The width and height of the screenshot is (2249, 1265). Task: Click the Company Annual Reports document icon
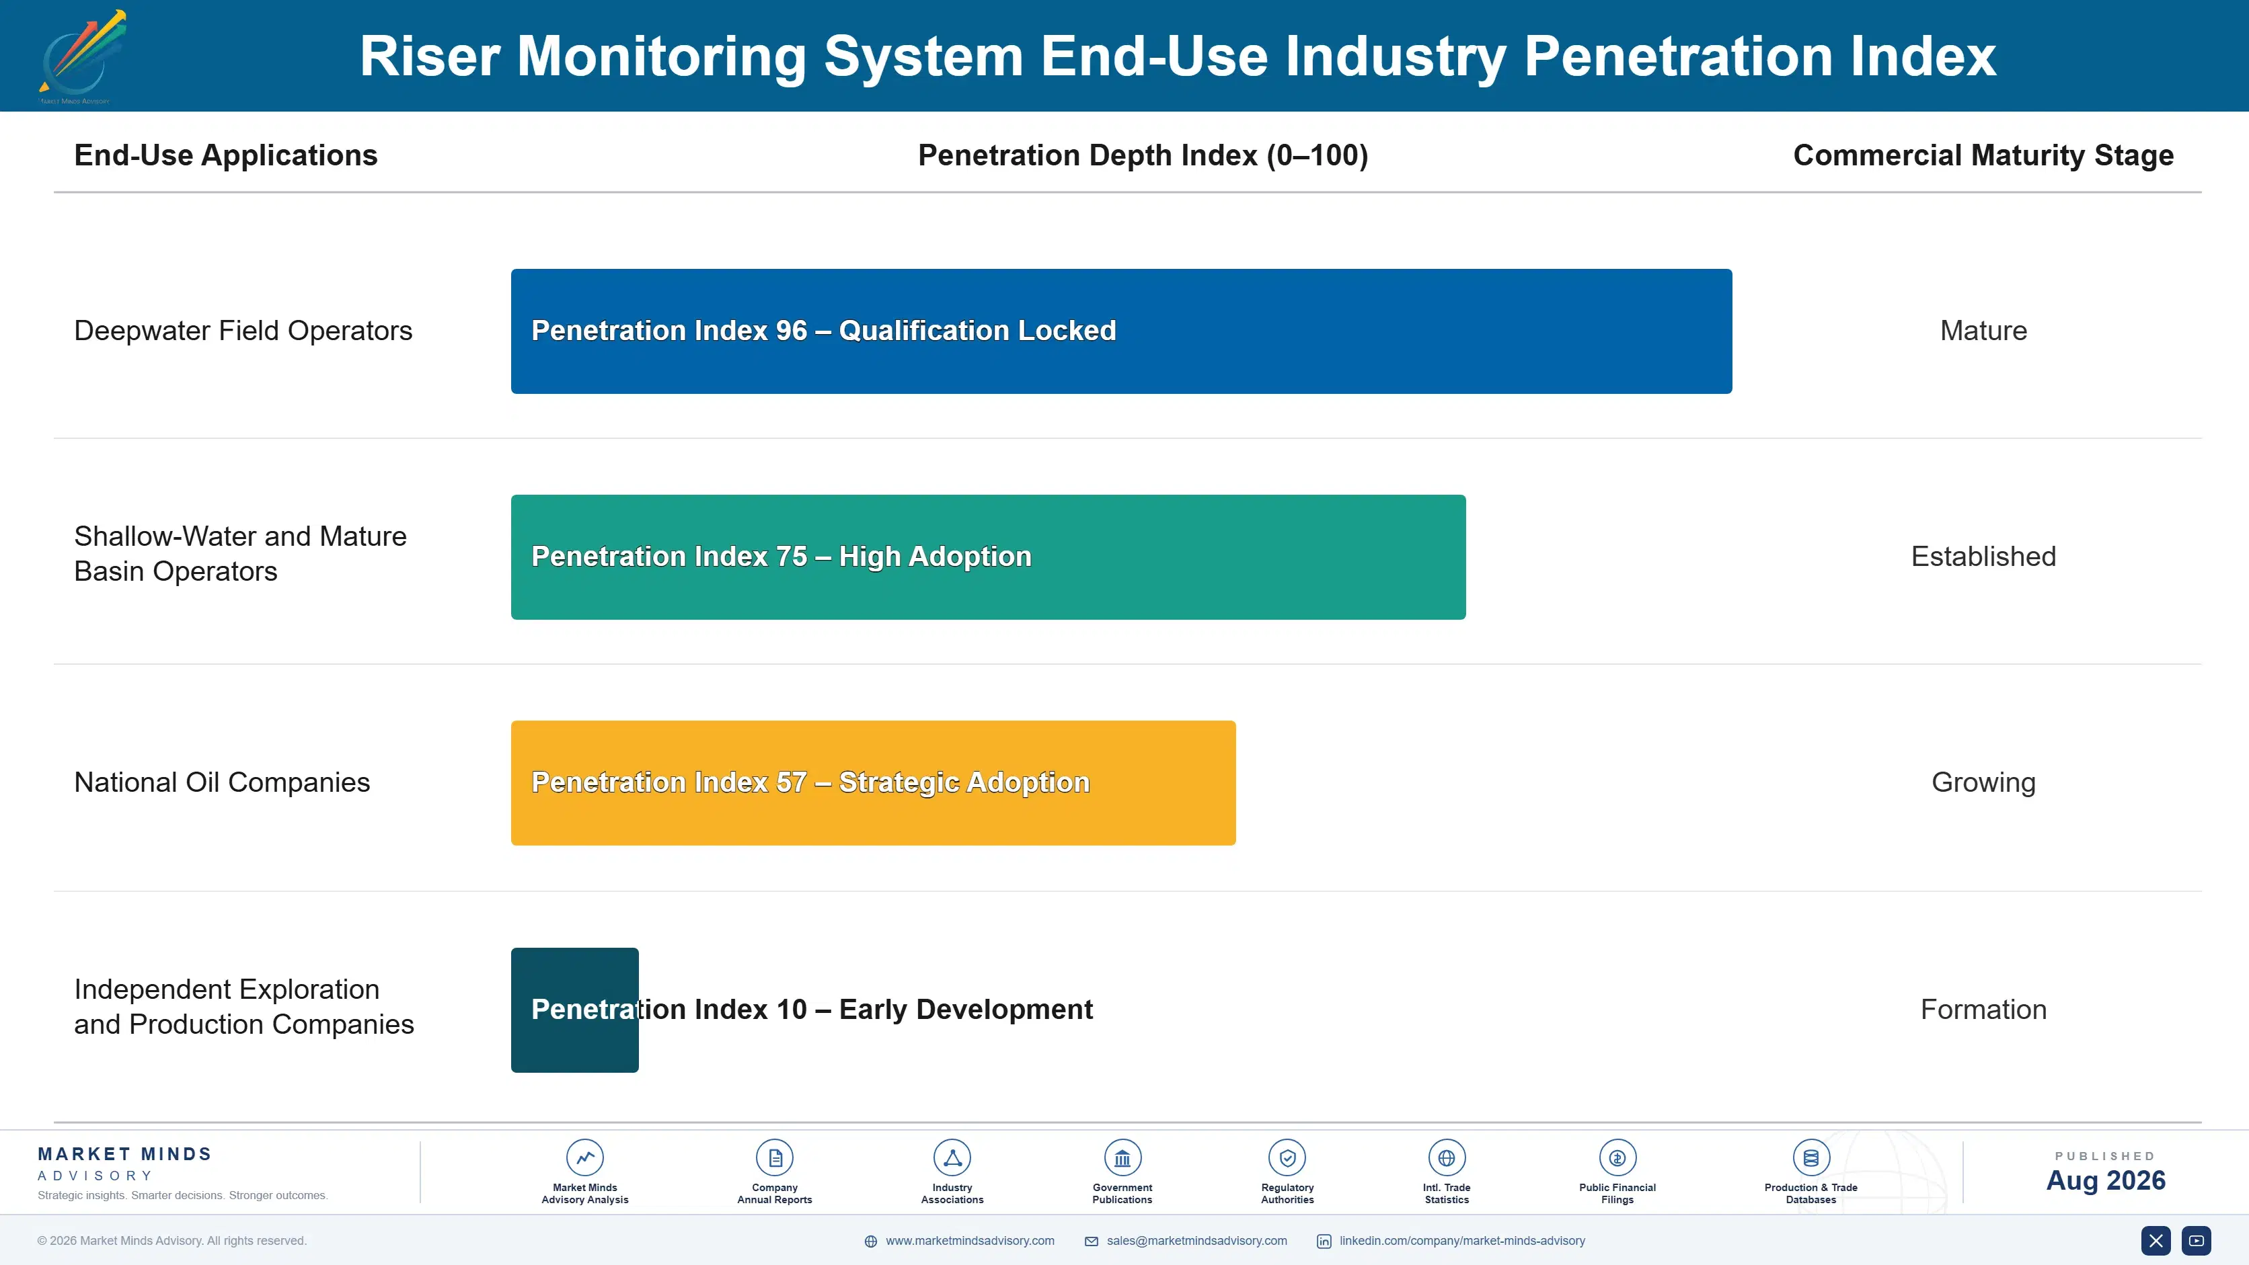click(x=774, y=1157)
